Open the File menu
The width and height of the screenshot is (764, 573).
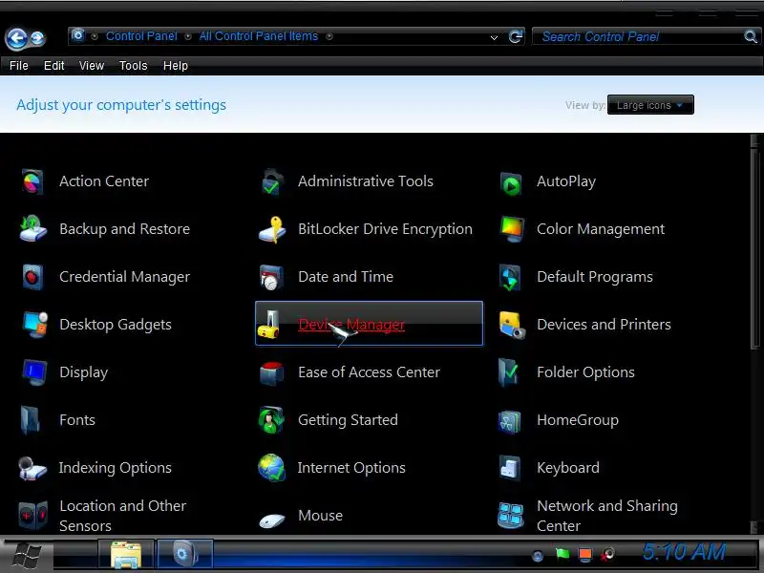pyautogui.click(x=19, y=66)
